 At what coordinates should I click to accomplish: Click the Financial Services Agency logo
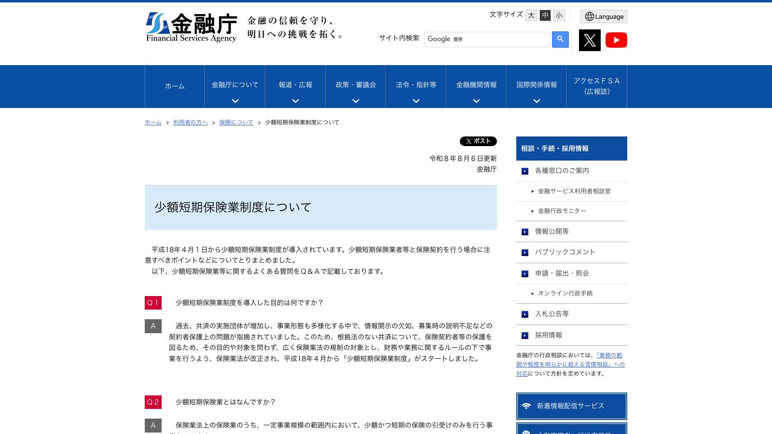point(192,27)
